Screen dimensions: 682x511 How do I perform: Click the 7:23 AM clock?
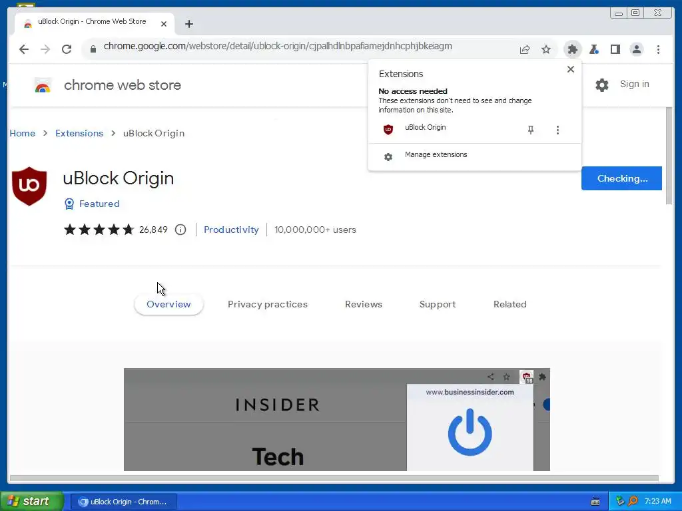pos(657,501)
